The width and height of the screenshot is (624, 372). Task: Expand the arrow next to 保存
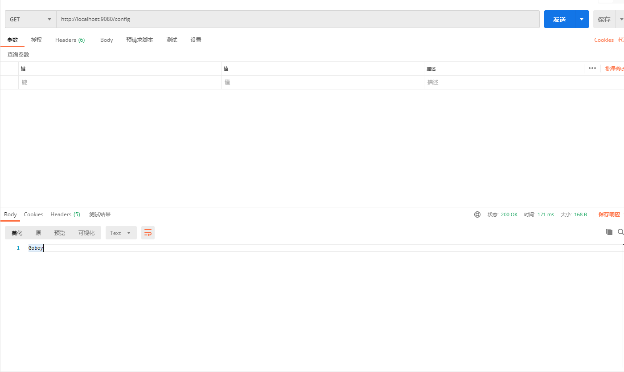click(x=621, y=19)
